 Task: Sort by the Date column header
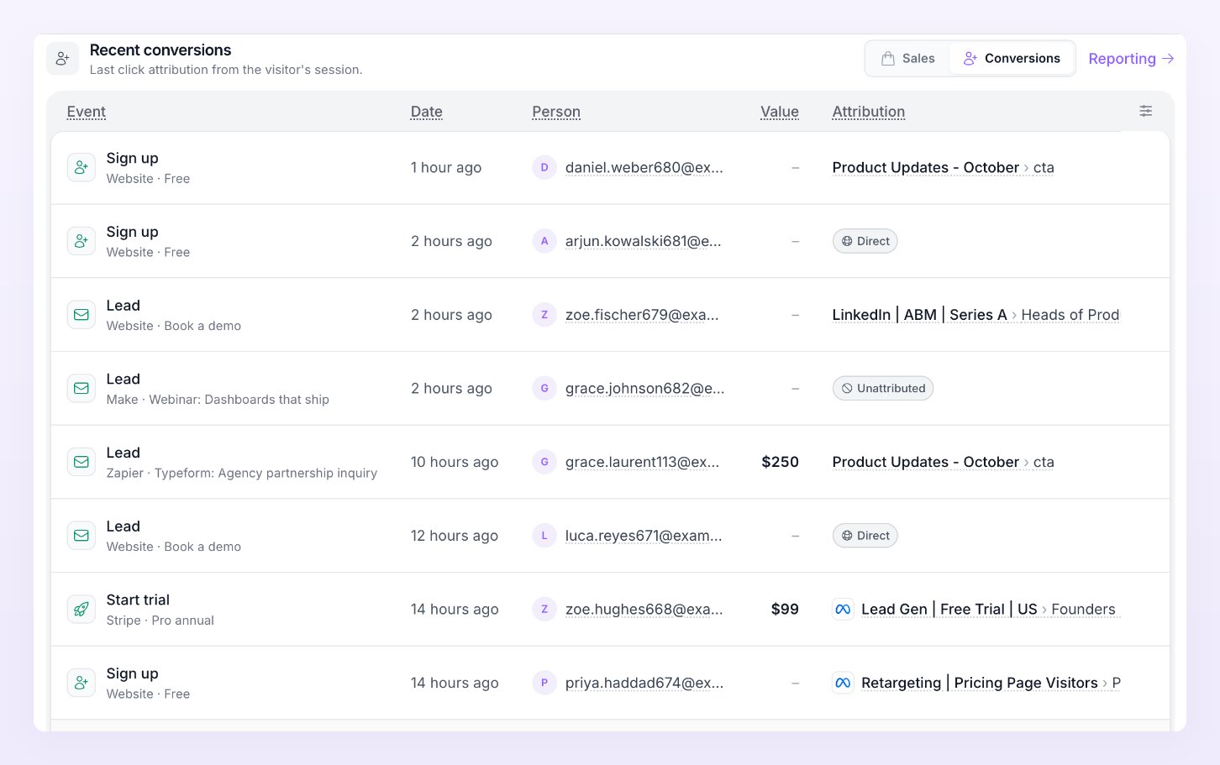427,112
